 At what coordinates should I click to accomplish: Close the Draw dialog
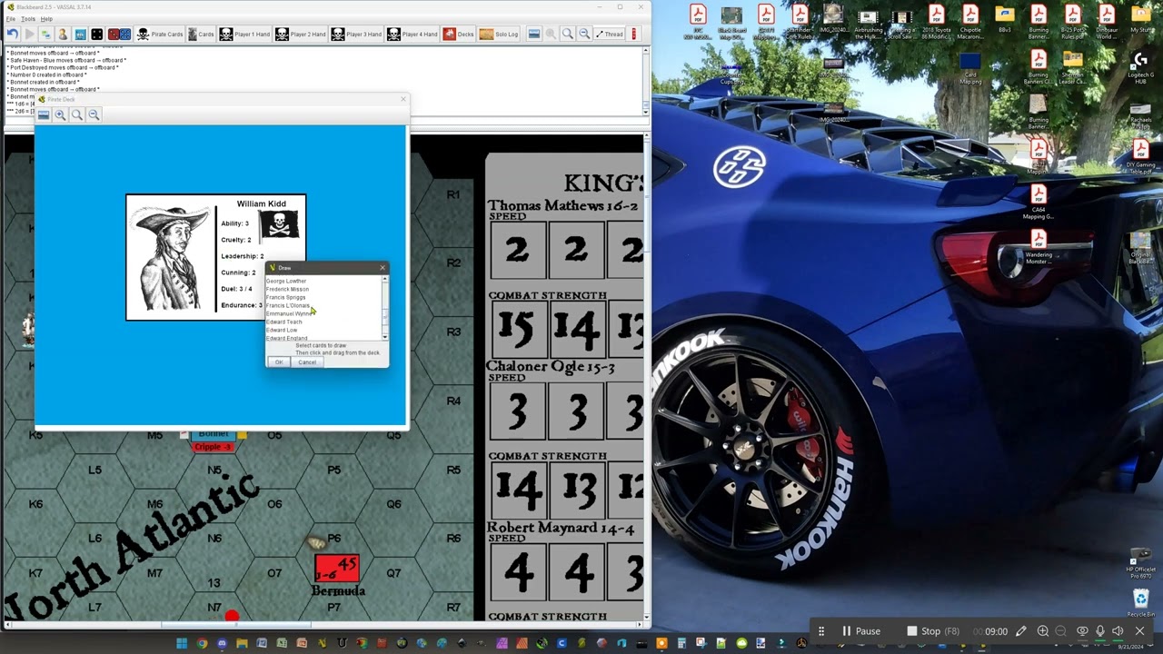click(383, 268)
